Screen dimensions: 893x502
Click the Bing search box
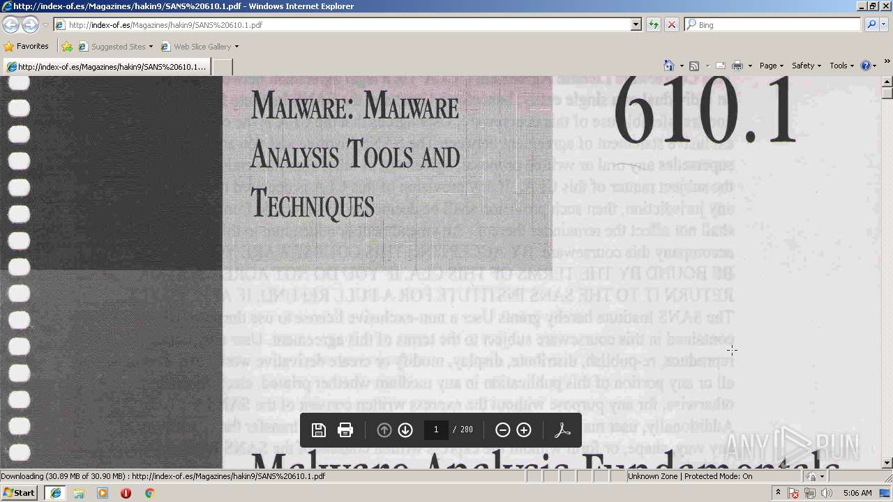coord(772,24)
